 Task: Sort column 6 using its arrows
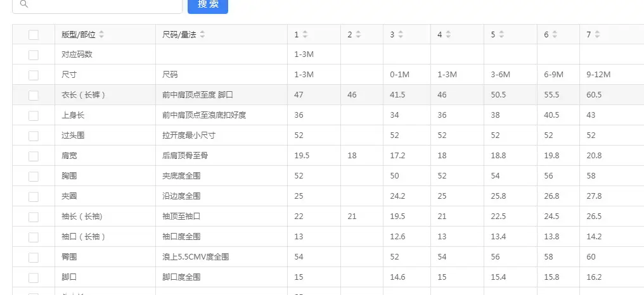pyautogui.click(x=555, y=35)
